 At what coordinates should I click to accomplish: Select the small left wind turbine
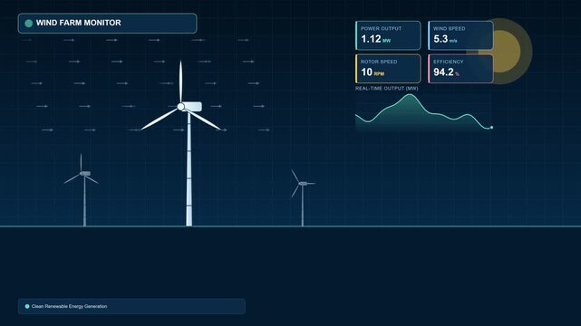tap(82, 189)
